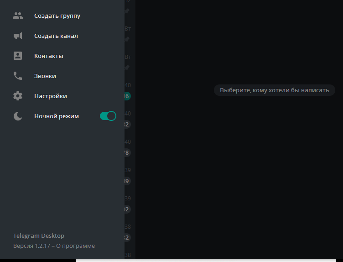Open the О программе link

tap(75, 246)
